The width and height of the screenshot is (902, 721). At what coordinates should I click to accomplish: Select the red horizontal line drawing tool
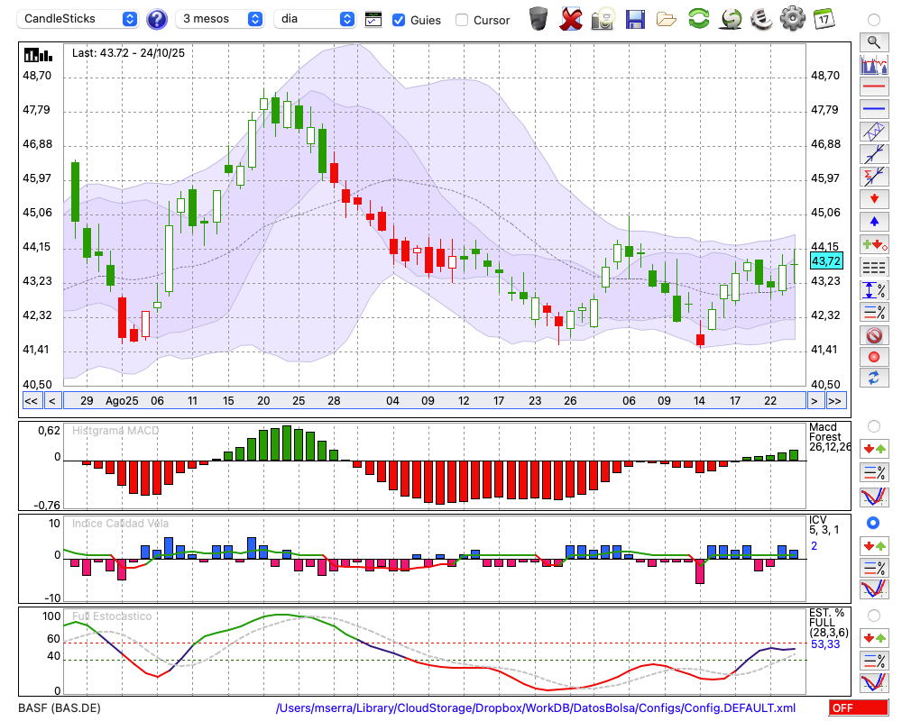click(x=873, y=87)
